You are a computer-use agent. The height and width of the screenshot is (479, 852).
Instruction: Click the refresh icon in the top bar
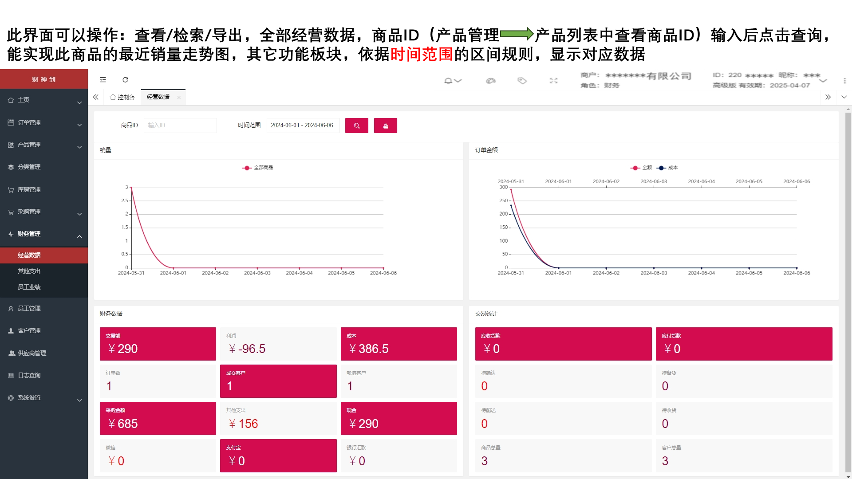tap(125, 80)
